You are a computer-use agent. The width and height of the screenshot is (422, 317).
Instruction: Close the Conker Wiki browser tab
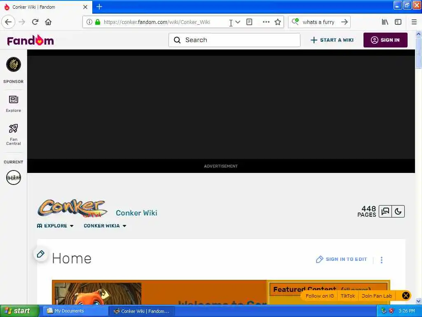point(85,7)
